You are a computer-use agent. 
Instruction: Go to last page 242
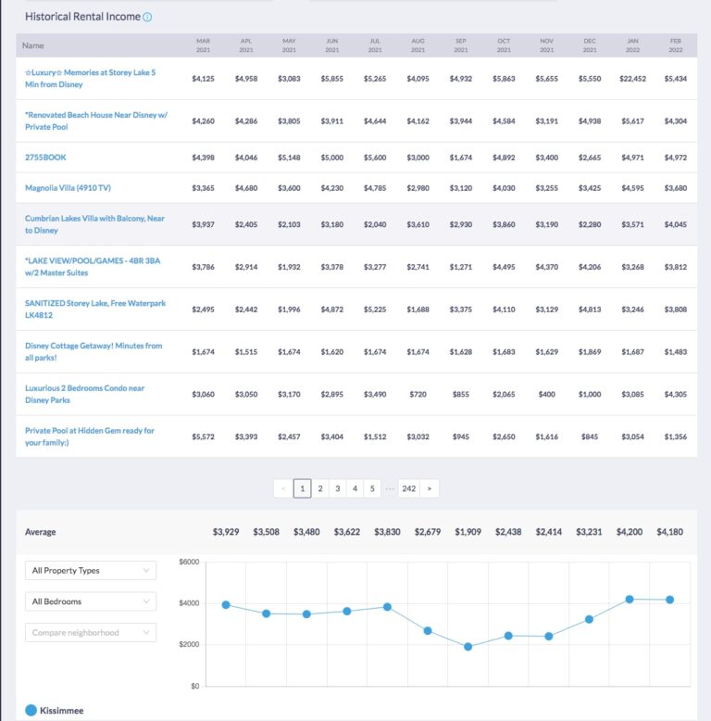coord(408,487)
